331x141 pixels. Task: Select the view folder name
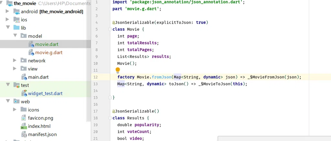pos(33,69)
